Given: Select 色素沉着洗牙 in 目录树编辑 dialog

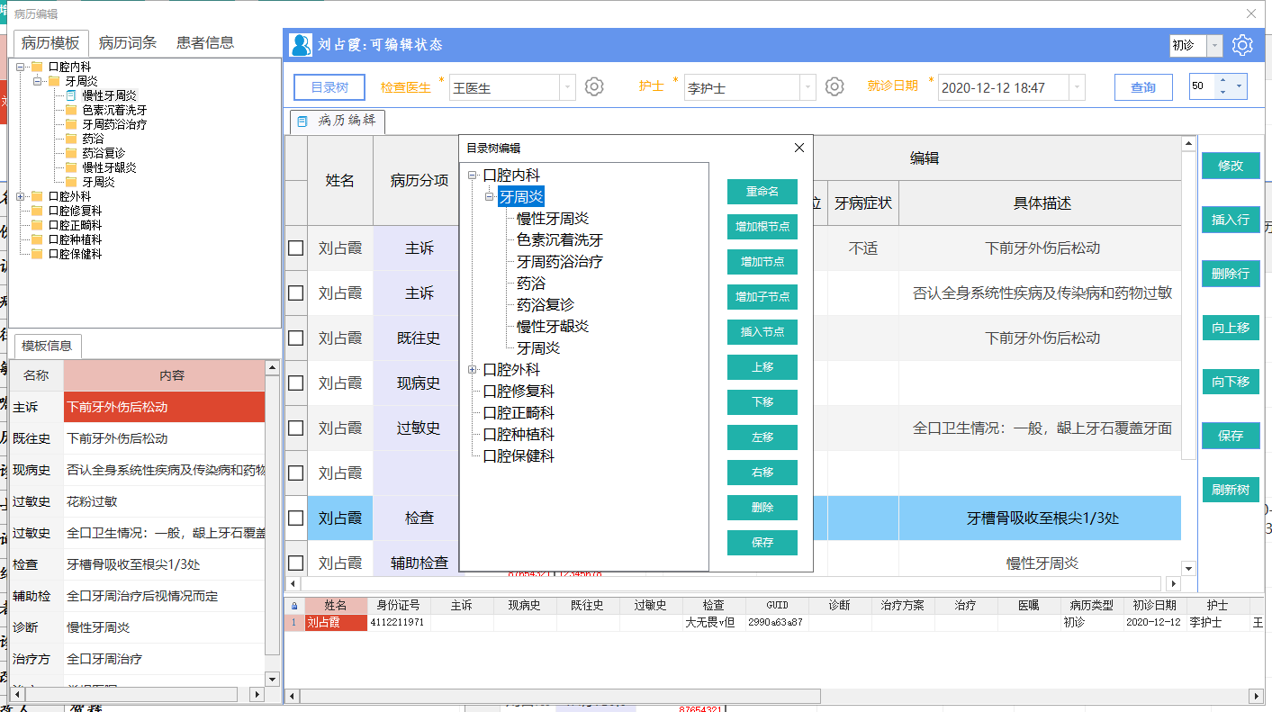Looking at the screenshot, I should click(559, 240).
